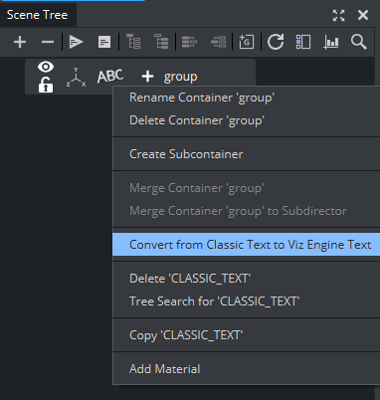Open scene tree search magnifier

359,42
